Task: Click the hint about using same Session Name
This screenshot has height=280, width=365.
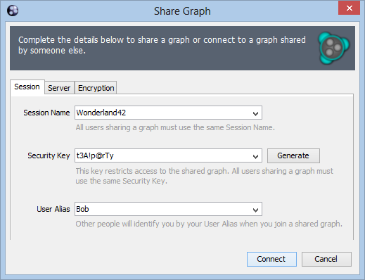Action: pyautogui.click(x=175, y=127)
